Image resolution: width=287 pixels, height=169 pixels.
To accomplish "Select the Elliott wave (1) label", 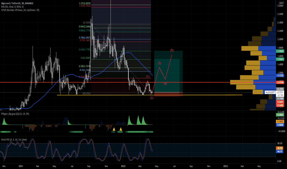I will 148,77.
